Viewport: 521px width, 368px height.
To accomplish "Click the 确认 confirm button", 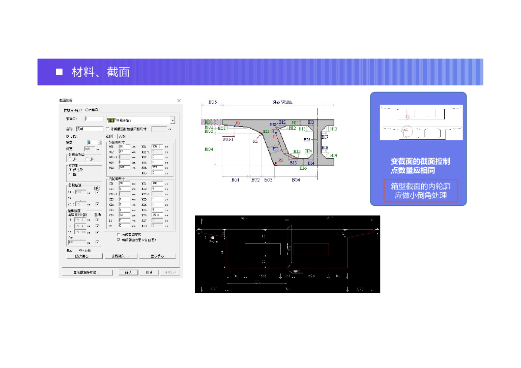I will [129, 272].
